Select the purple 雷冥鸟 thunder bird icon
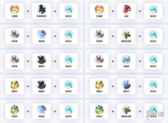 pos(126,85)
